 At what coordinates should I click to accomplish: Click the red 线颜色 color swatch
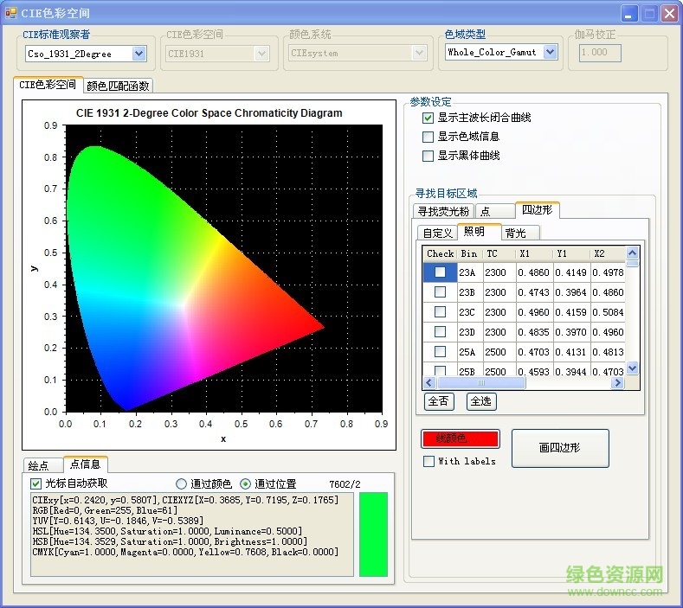460,438
